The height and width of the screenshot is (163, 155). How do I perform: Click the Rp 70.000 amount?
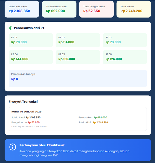[19, 42]
